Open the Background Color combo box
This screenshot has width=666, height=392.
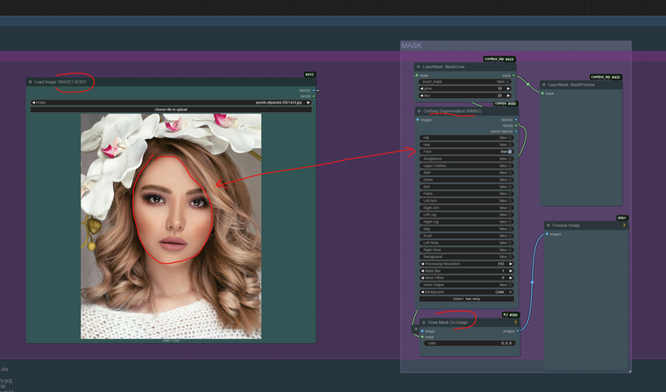[x=466, y=291]
